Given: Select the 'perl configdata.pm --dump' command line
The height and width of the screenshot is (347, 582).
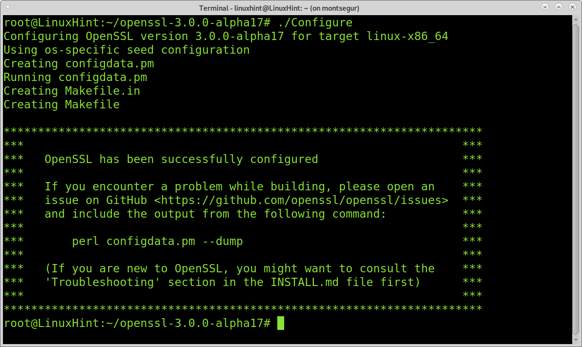Looking at the screenshot, I should [157, 241].
